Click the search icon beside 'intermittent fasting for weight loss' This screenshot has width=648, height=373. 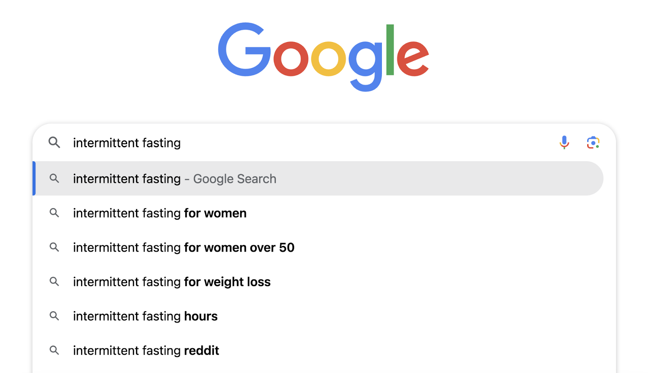(54, 282)
